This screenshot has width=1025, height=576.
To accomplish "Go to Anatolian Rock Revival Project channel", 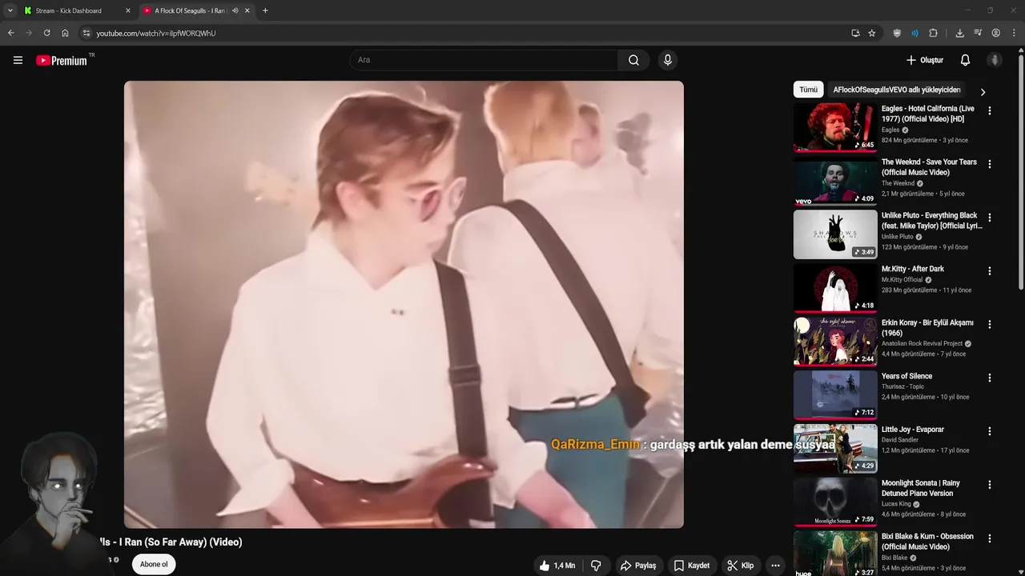I will point(922,343).
